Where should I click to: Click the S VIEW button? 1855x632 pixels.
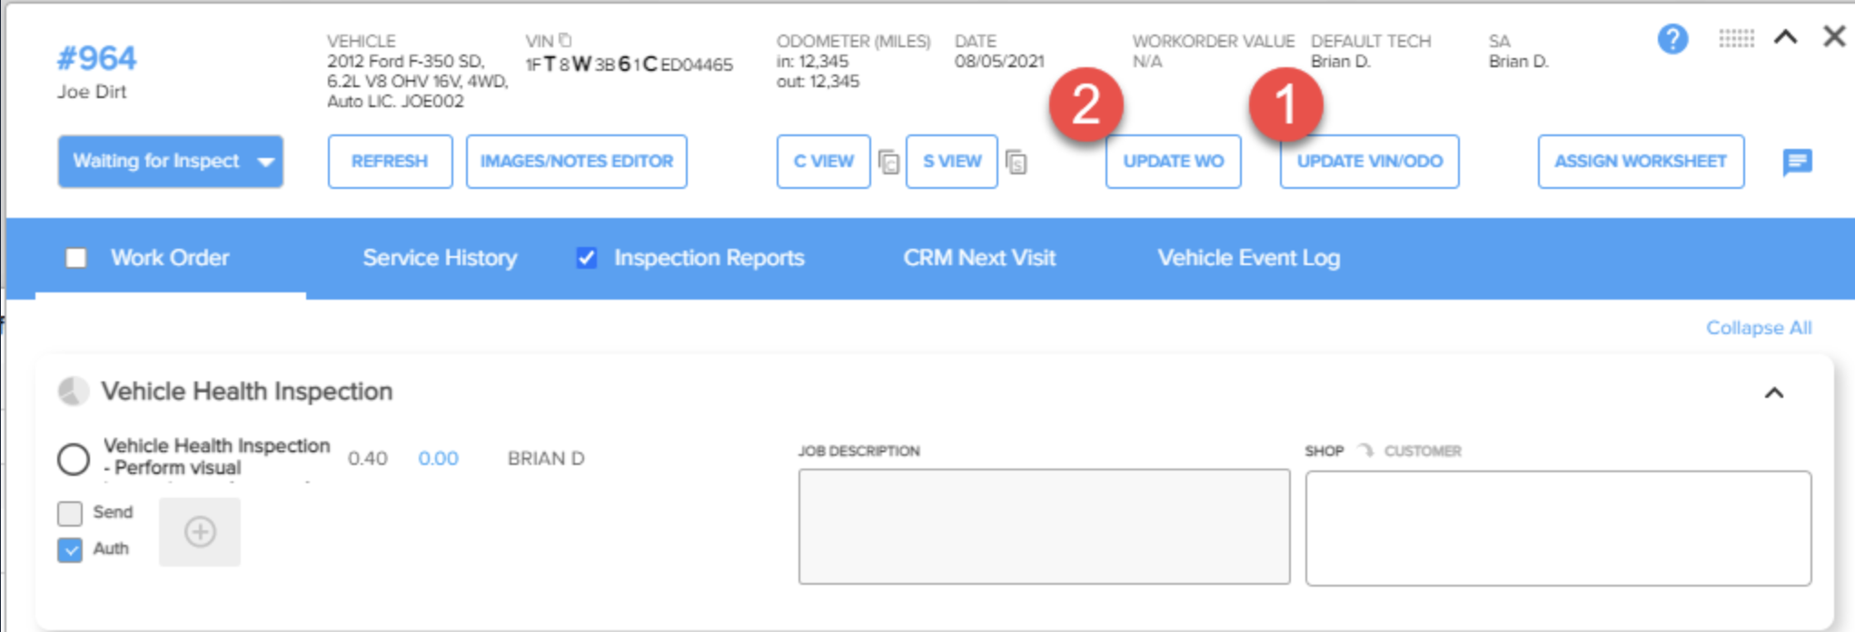tap(951, 162)
